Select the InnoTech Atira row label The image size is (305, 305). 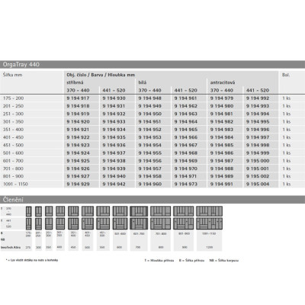(x=11, y=247)
